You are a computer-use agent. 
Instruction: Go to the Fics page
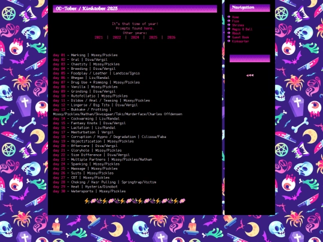click(235, 21)
